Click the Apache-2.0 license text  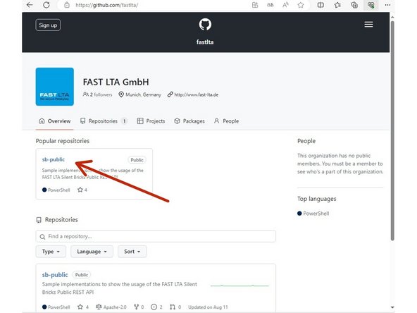pyautogui.click(x=115, y=307)
